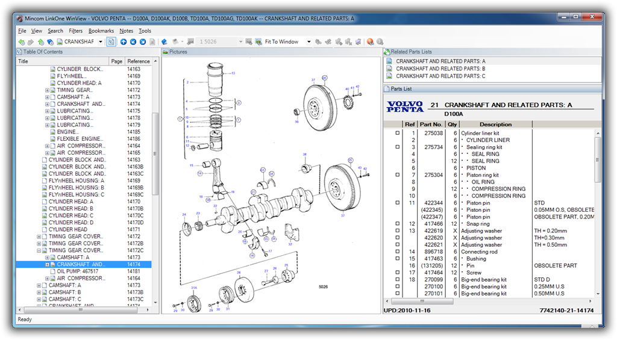Click the Table Of Contents panel header icon

point(19,52)
